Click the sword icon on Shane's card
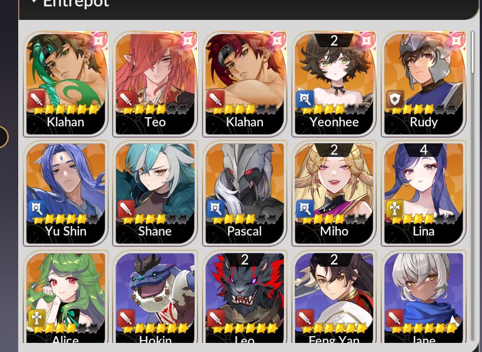Viewport: 482px width, 352px height. point(126,209)
